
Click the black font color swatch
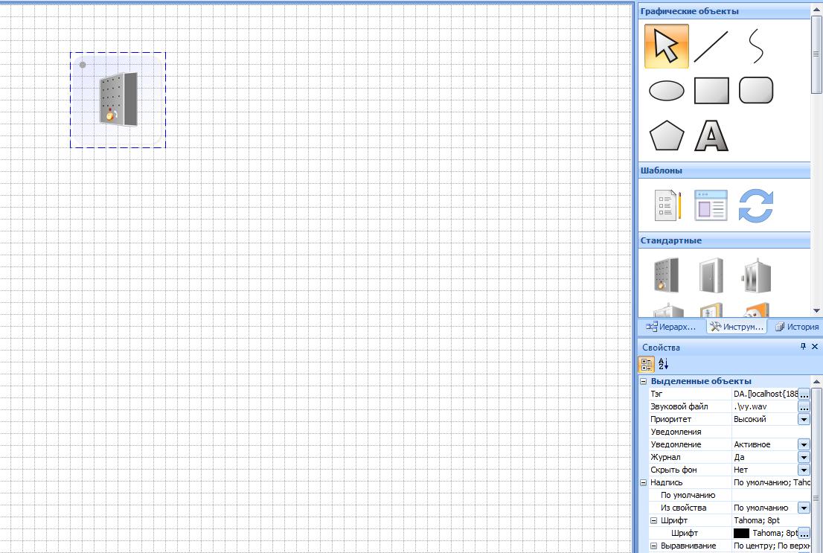(741, 534)
